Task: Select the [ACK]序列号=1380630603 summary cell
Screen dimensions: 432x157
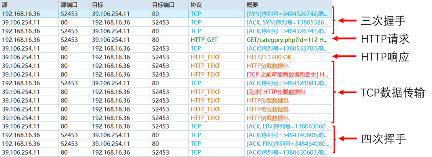Action: 288,152
